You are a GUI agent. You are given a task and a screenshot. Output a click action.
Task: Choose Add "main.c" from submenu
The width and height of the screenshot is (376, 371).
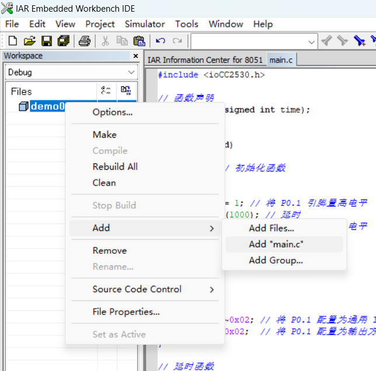point(276,244)
